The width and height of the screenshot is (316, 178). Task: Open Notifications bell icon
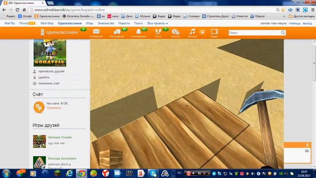pos(138,32)
